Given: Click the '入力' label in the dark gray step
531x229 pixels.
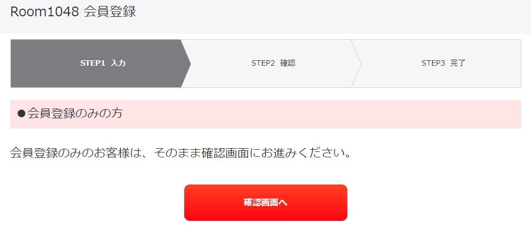Looking at the screenshot, I should click(118, 63).
